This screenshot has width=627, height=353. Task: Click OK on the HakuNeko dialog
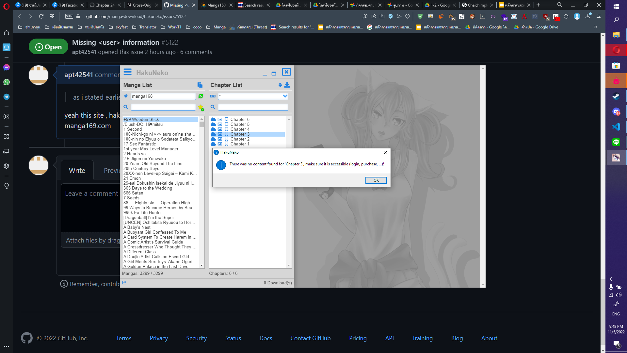point(376,180)
